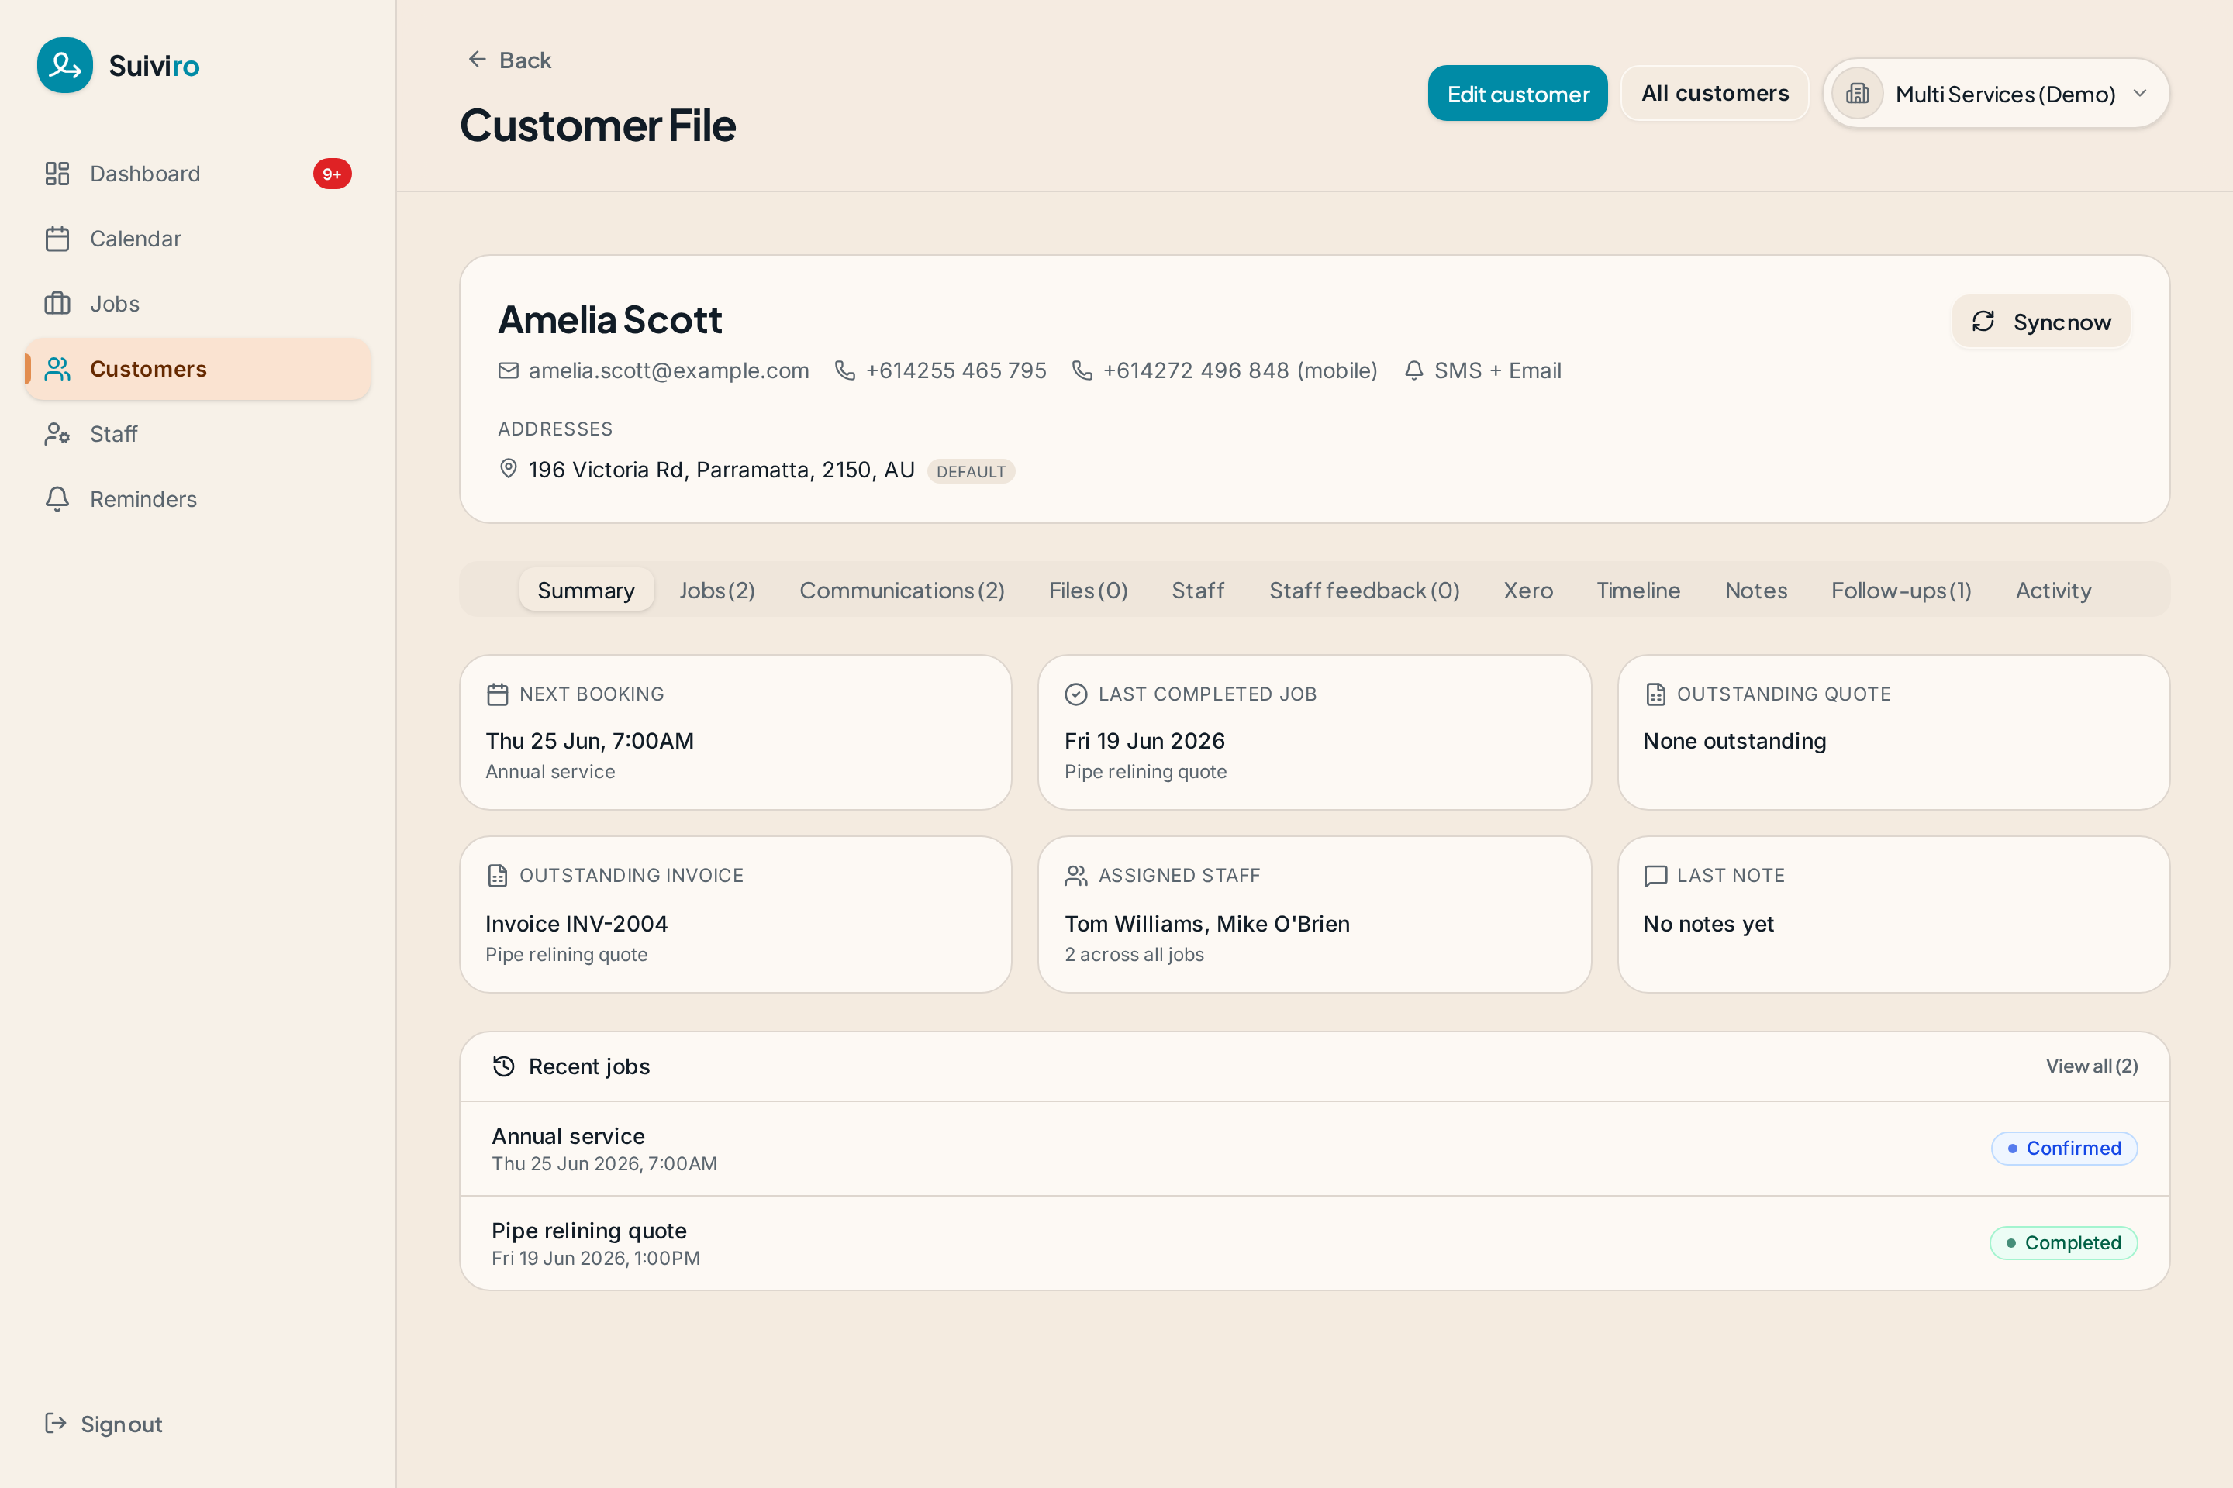Viewport: 2233px width, 1488px height.
Task: Open the Notes tab
Action: click(x=1756, y=591)
